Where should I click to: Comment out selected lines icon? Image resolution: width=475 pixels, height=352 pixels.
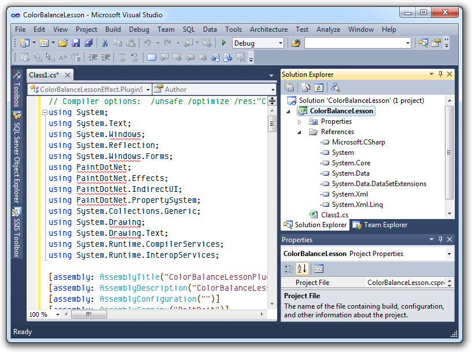(x=122, y=57)
